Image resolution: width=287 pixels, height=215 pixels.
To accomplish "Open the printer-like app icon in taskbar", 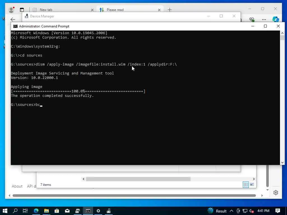I will pos(78,211).
